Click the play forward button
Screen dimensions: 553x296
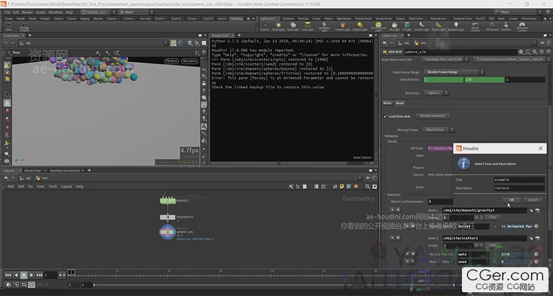coord(32,275)
